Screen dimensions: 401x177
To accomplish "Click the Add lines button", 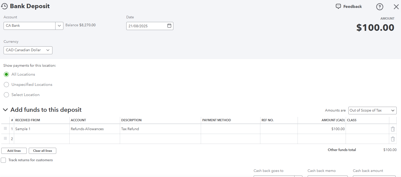I will click(x=14, y=151).
